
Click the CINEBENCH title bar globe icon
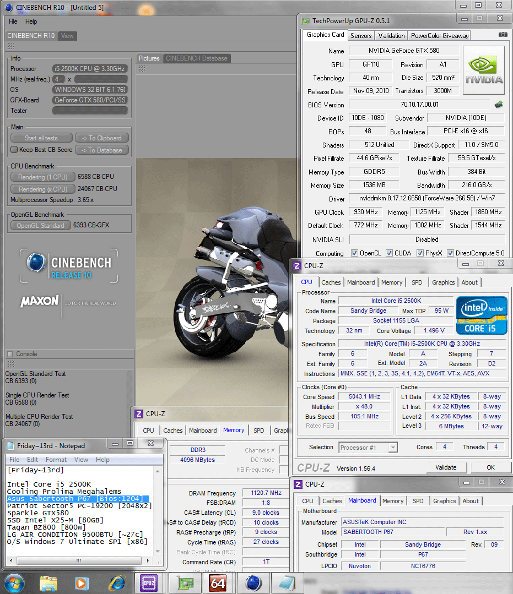[9, 7]
